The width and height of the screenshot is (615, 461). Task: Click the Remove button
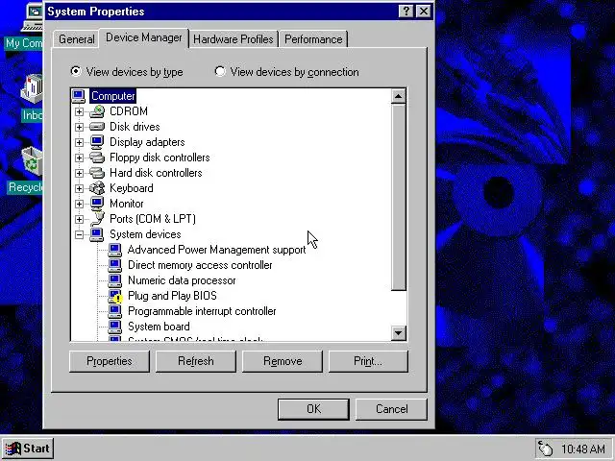[x=283, y=361]
